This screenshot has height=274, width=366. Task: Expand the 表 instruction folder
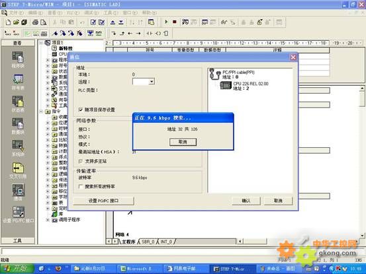point(48,203)
